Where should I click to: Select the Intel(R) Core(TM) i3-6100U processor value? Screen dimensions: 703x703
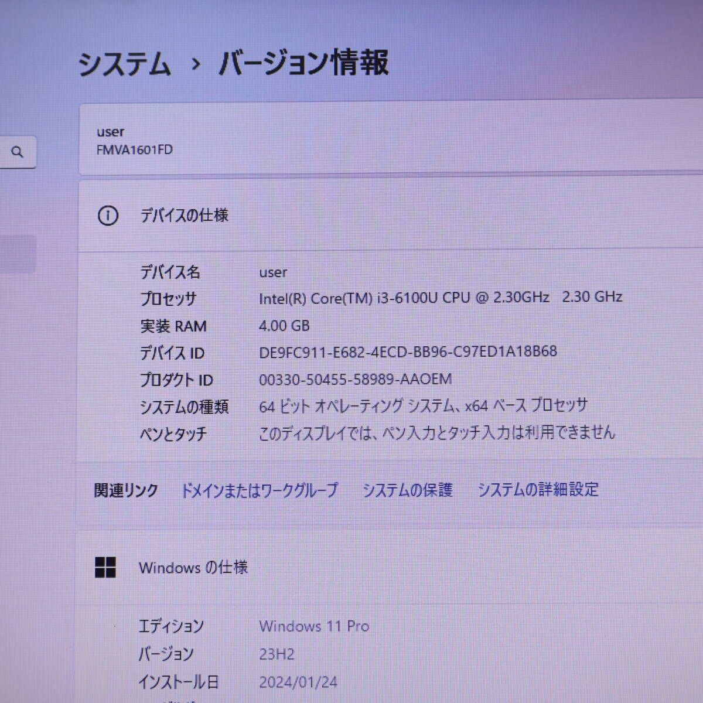(441, 298)
